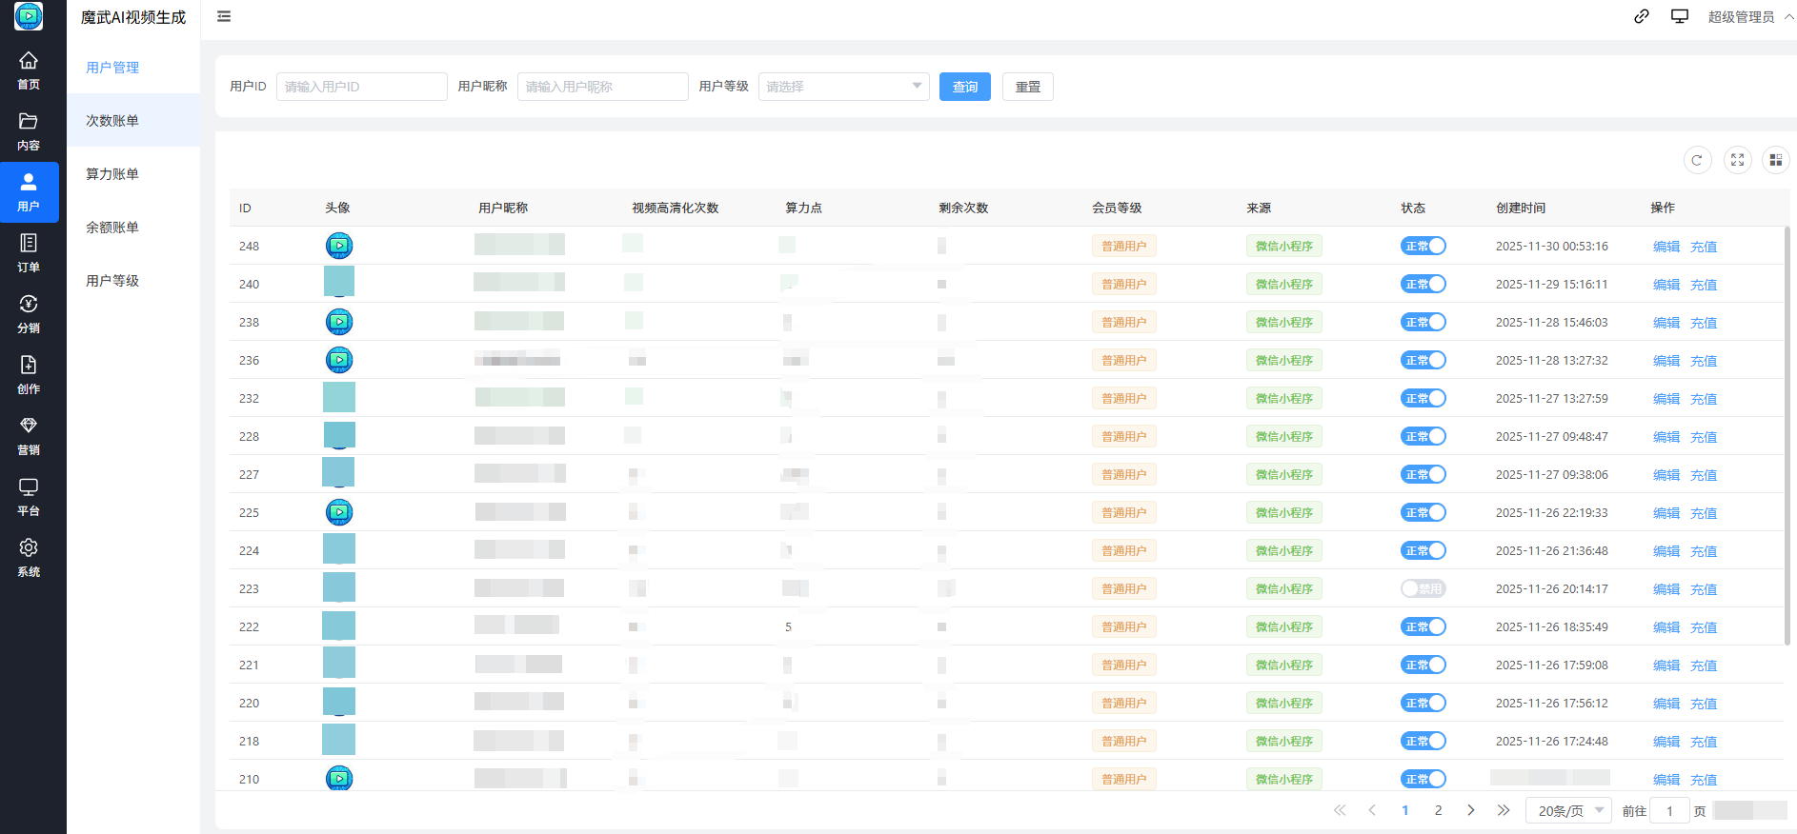Click 充值 link for user 240
Screen dimensions: 1797x834
pos(1703,285)
